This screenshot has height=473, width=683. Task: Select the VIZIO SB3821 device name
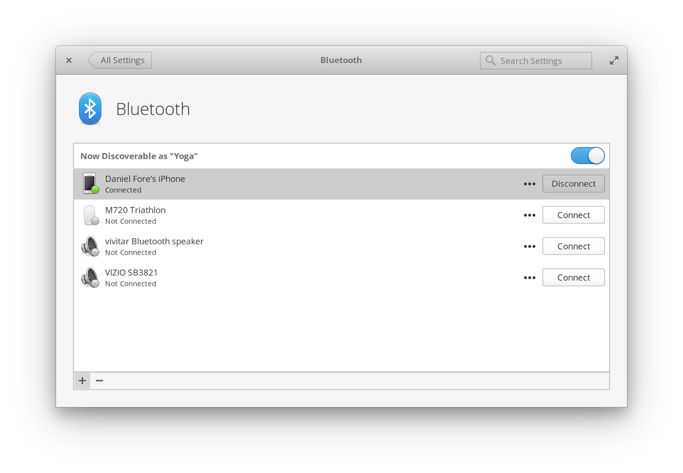click(x=131, y=272)
